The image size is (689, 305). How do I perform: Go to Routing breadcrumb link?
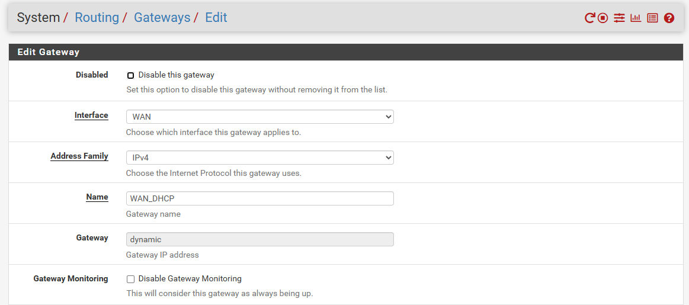(97, 18)
